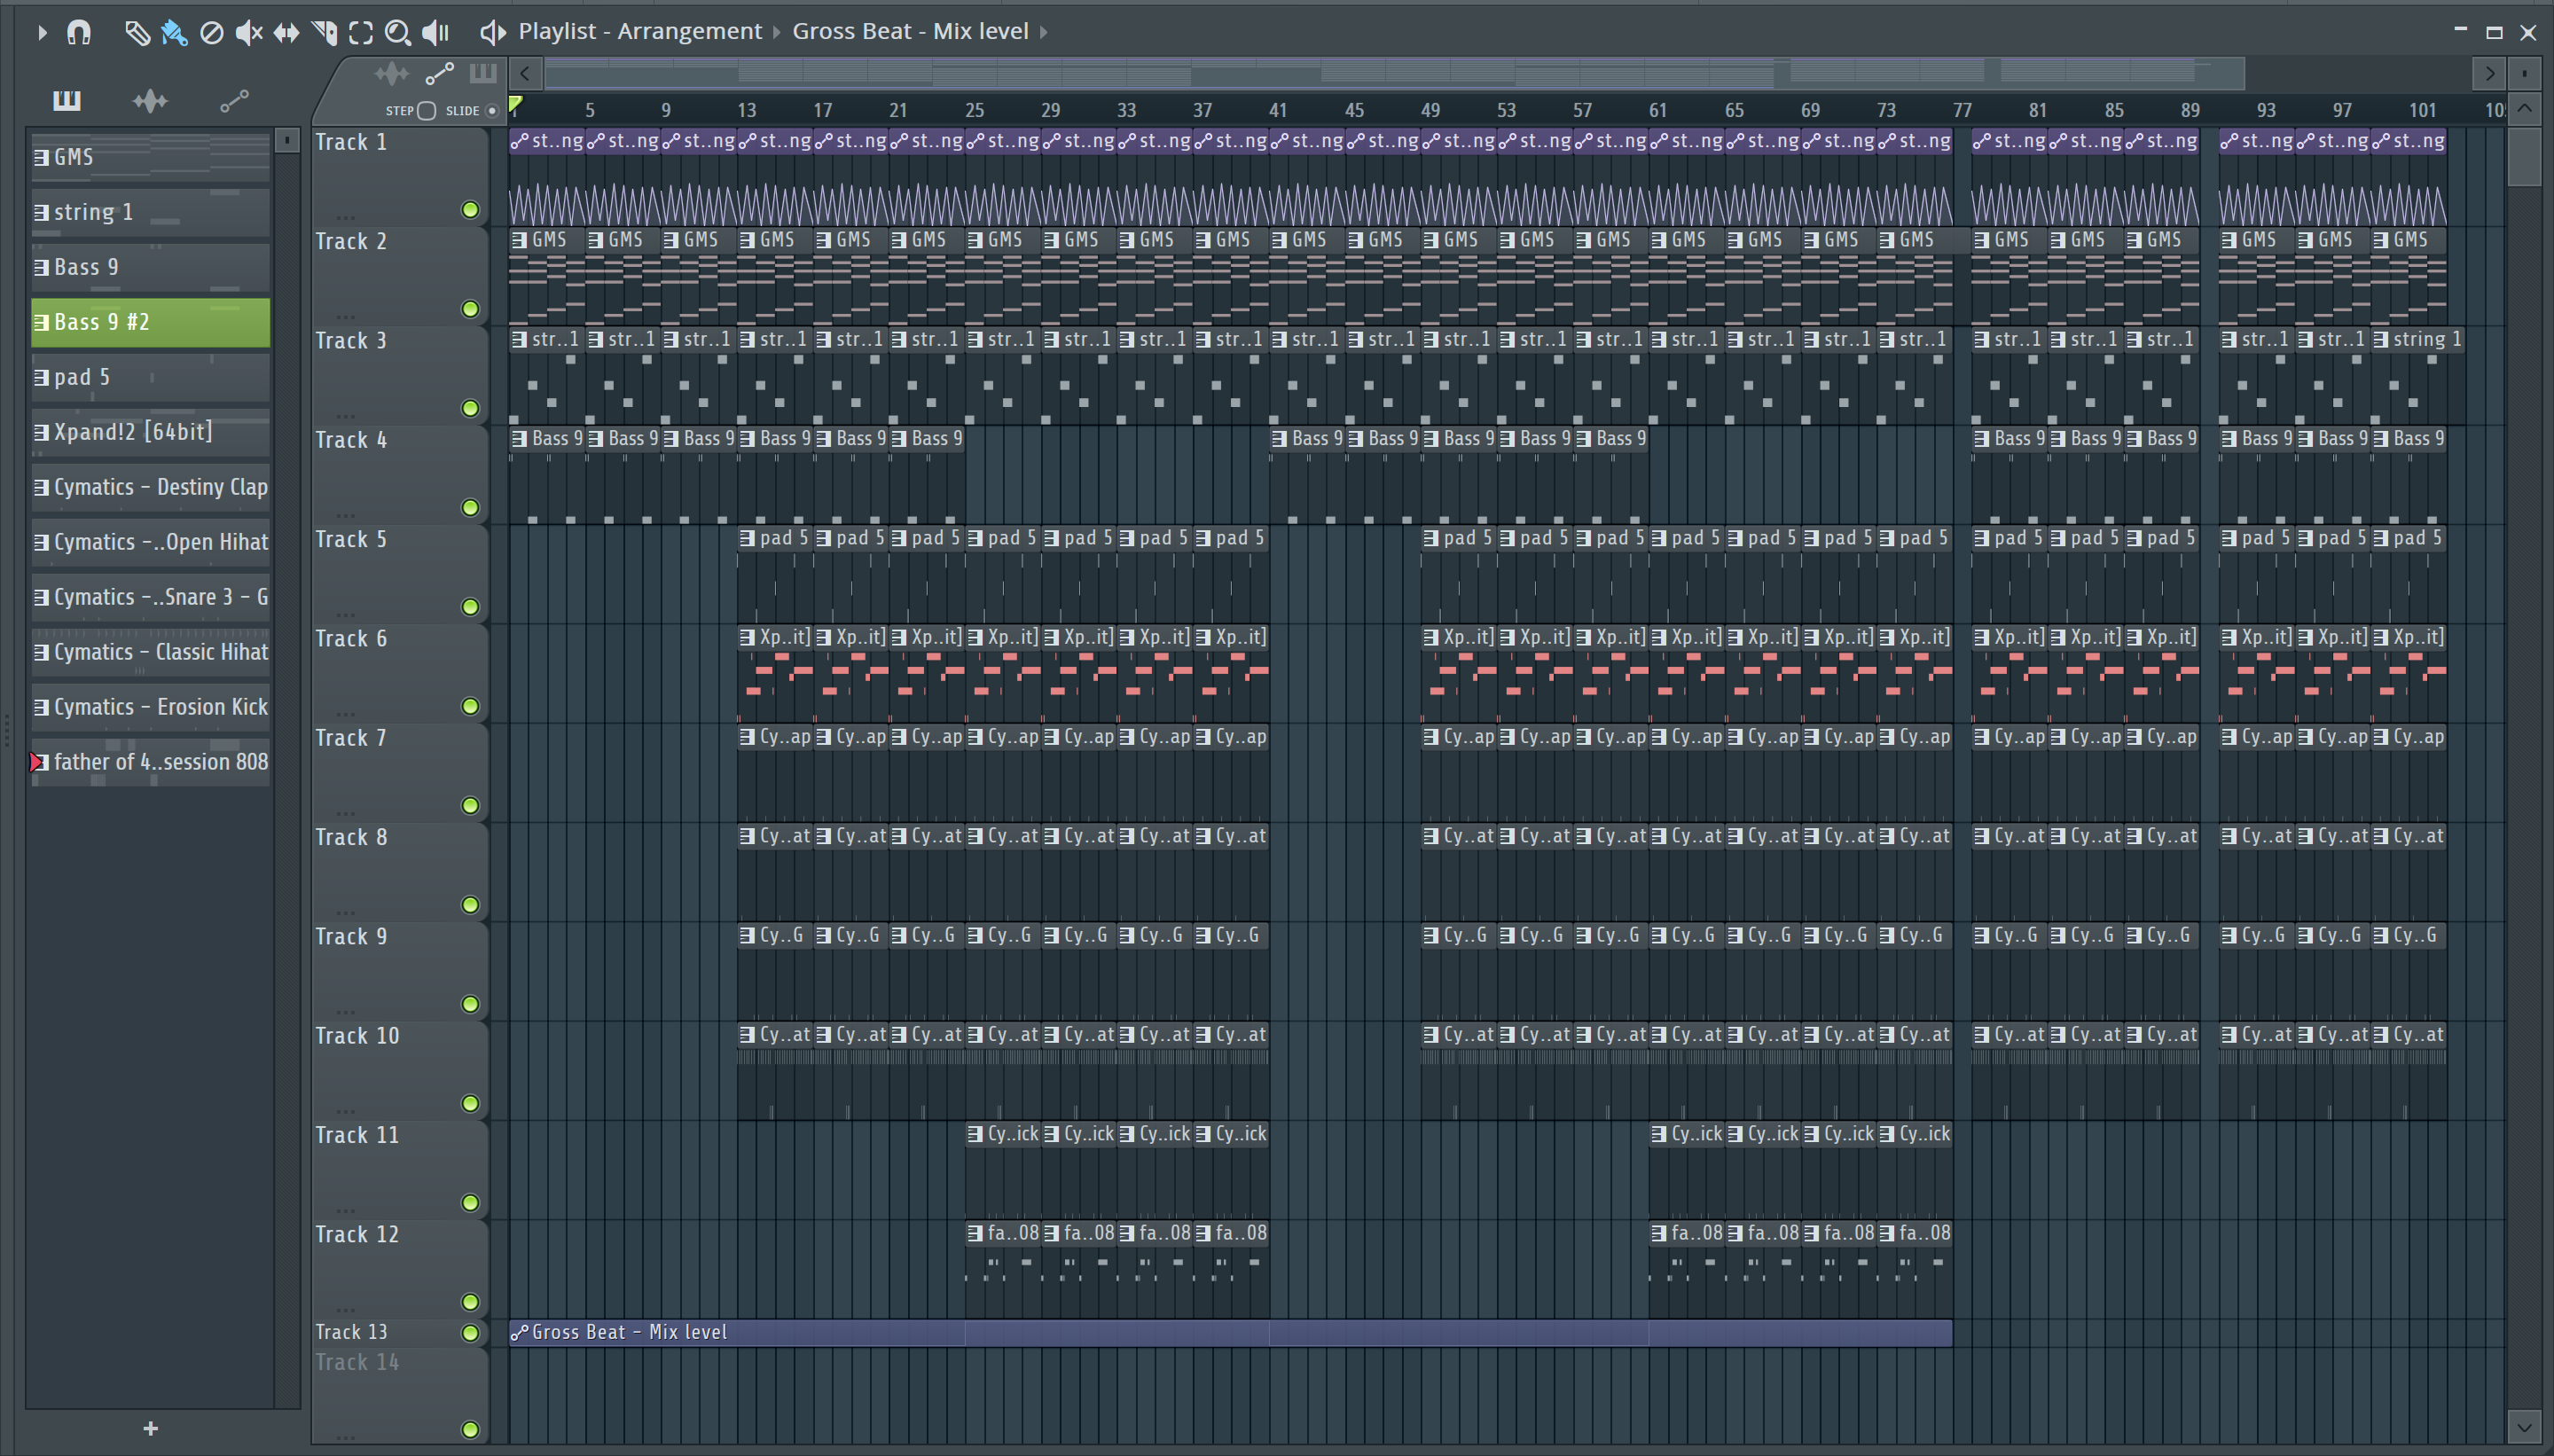The height and width of the screenshot is (1456, 2554).
Task: Select the Mute tool
Action: pyautogui.click(x=248, y=32)
